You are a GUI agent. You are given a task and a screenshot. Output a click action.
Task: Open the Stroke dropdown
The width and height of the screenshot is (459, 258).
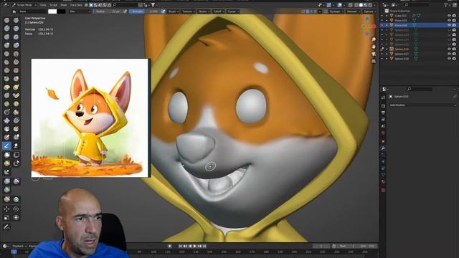point(204,11)
